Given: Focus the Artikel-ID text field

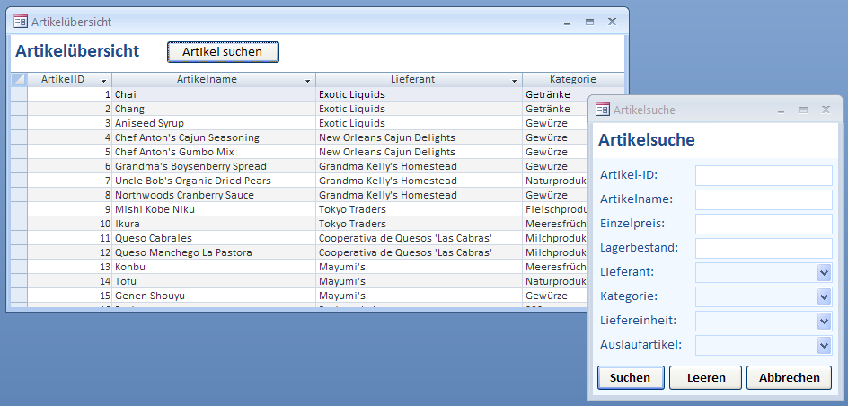Looking at the screenshot, I should pos(763,175).
